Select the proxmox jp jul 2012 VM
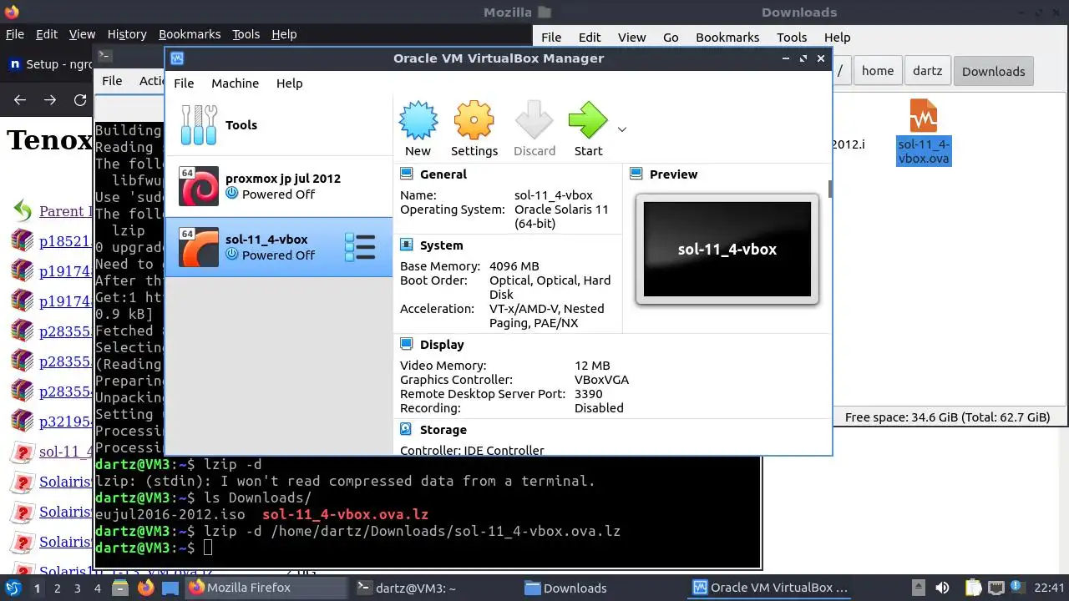This screenshot has height=601, width=1069. 278,186
